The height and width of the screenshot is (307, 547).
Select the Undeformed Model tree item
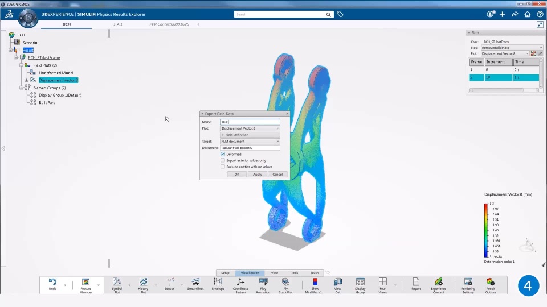[x=56, y=73]
